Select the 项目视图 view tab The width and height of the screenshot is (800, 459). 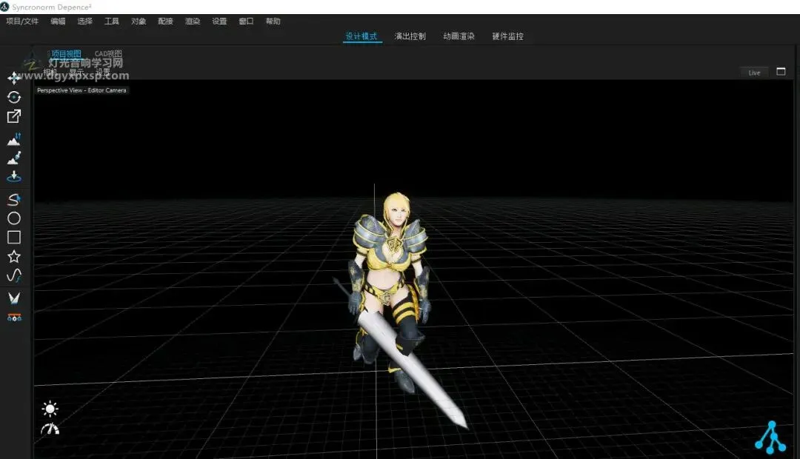point(66,53)
